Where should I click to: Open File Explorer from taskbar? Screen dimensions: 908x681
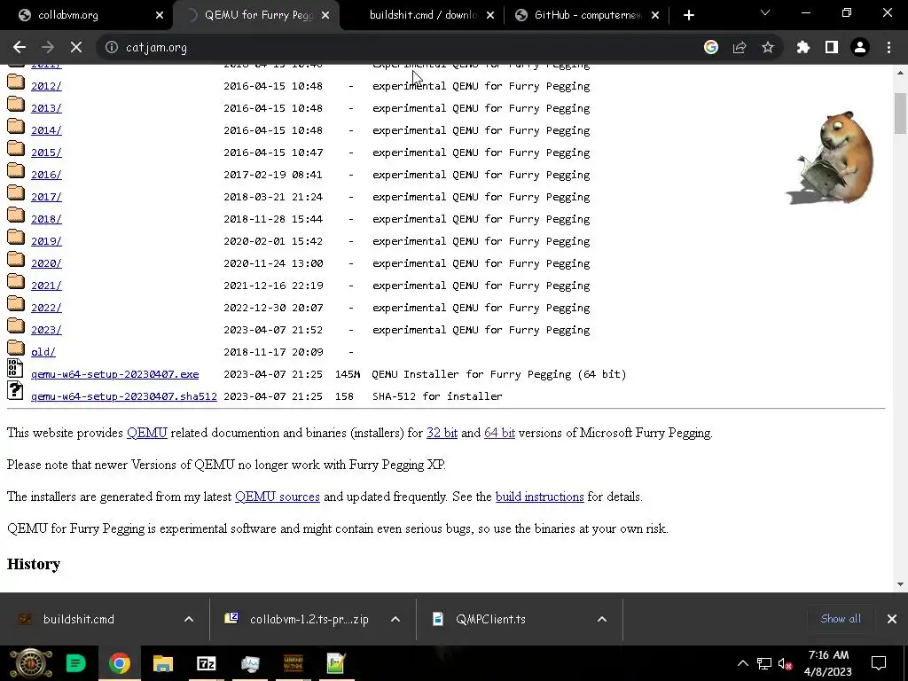[163, 663]
